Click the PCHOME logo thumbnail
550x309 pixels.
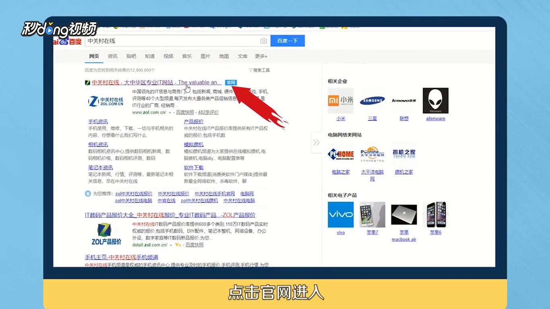click(x=341, y=154)
